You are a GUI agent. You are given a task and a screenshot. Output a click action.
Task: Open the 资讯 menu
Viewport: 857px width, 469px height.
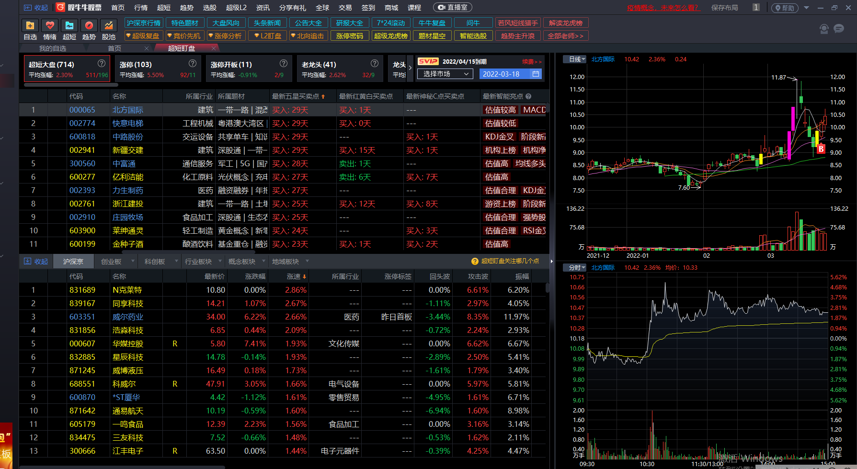pyautogui.click(x=263, y=8)
